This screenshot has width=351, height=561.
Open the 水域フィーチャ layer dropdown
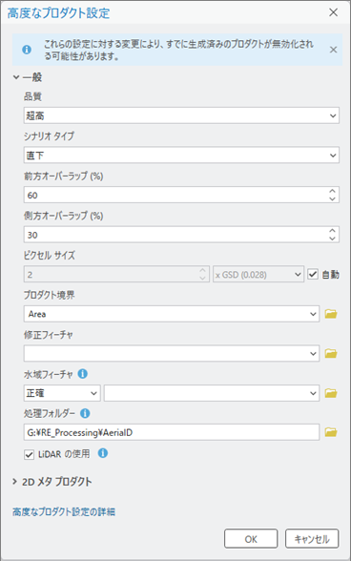pos(212,393)
